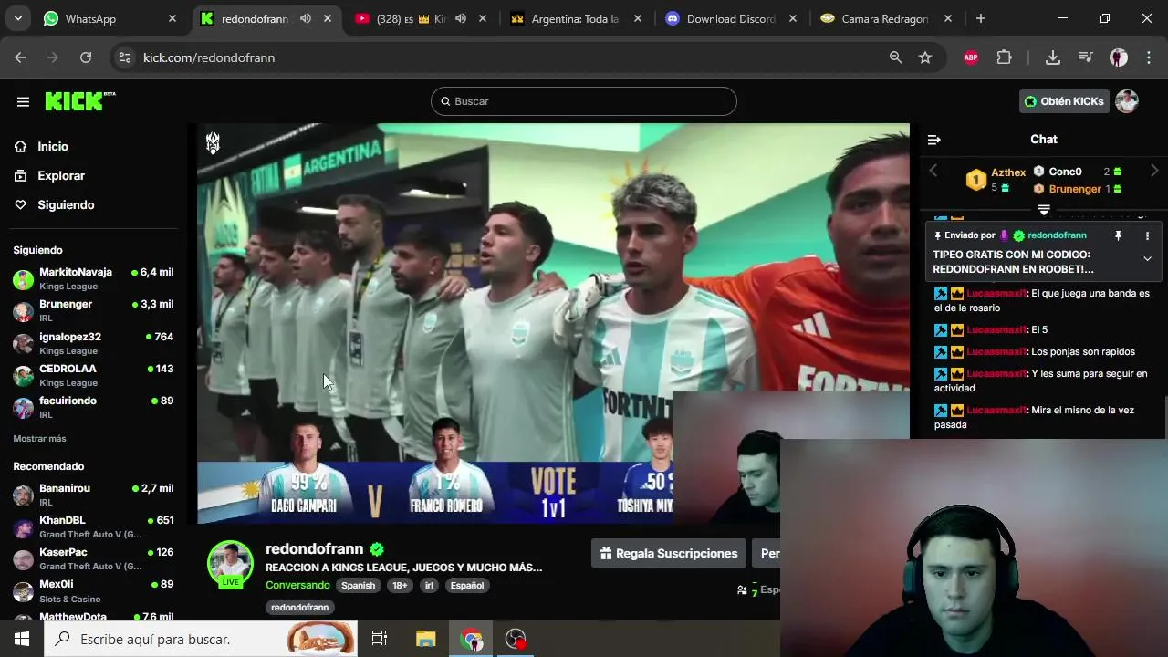Open KaserPac recommended channel
Viewport: 1168px width, 657px height.
click(x=93, y=558)
